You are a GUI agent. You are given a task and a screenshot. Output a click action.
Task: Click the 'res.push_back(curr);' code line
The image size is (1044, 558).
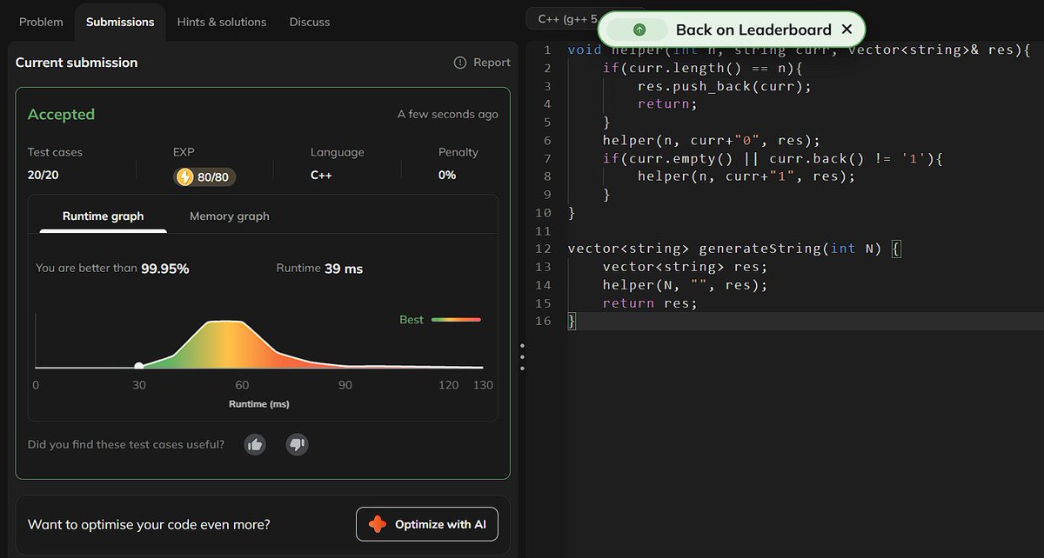[x=724, y=86]
